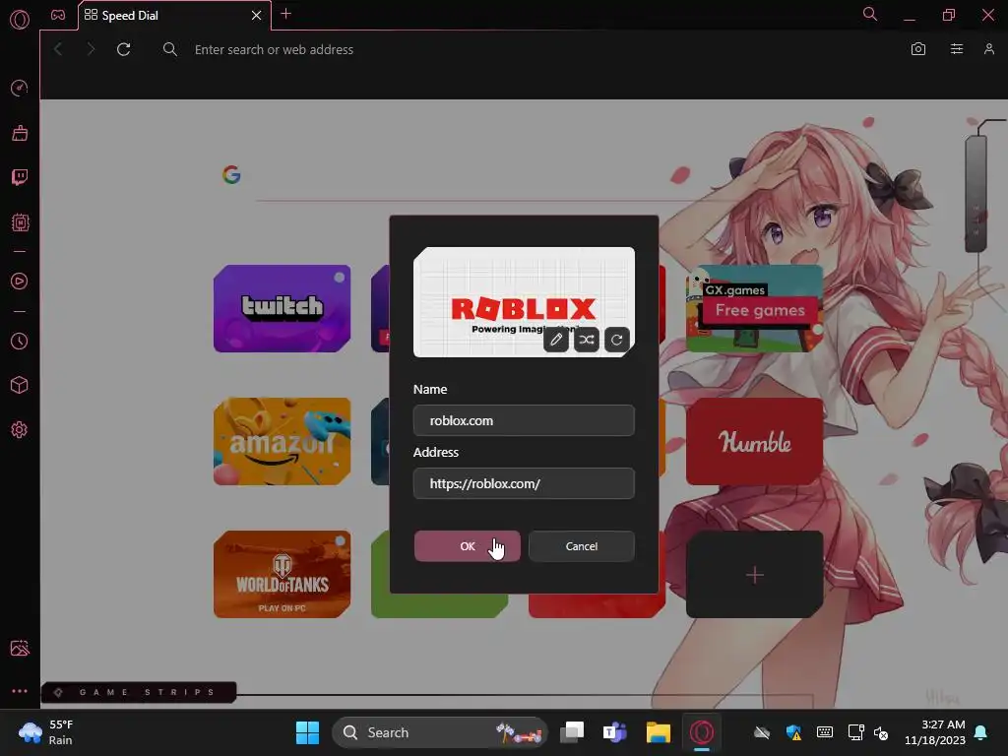Image resolution: width=1008 pixels, height=756 pixels.
Task: Open GX Cleaner broom icon in sidebar
Action: pos(20,133)
